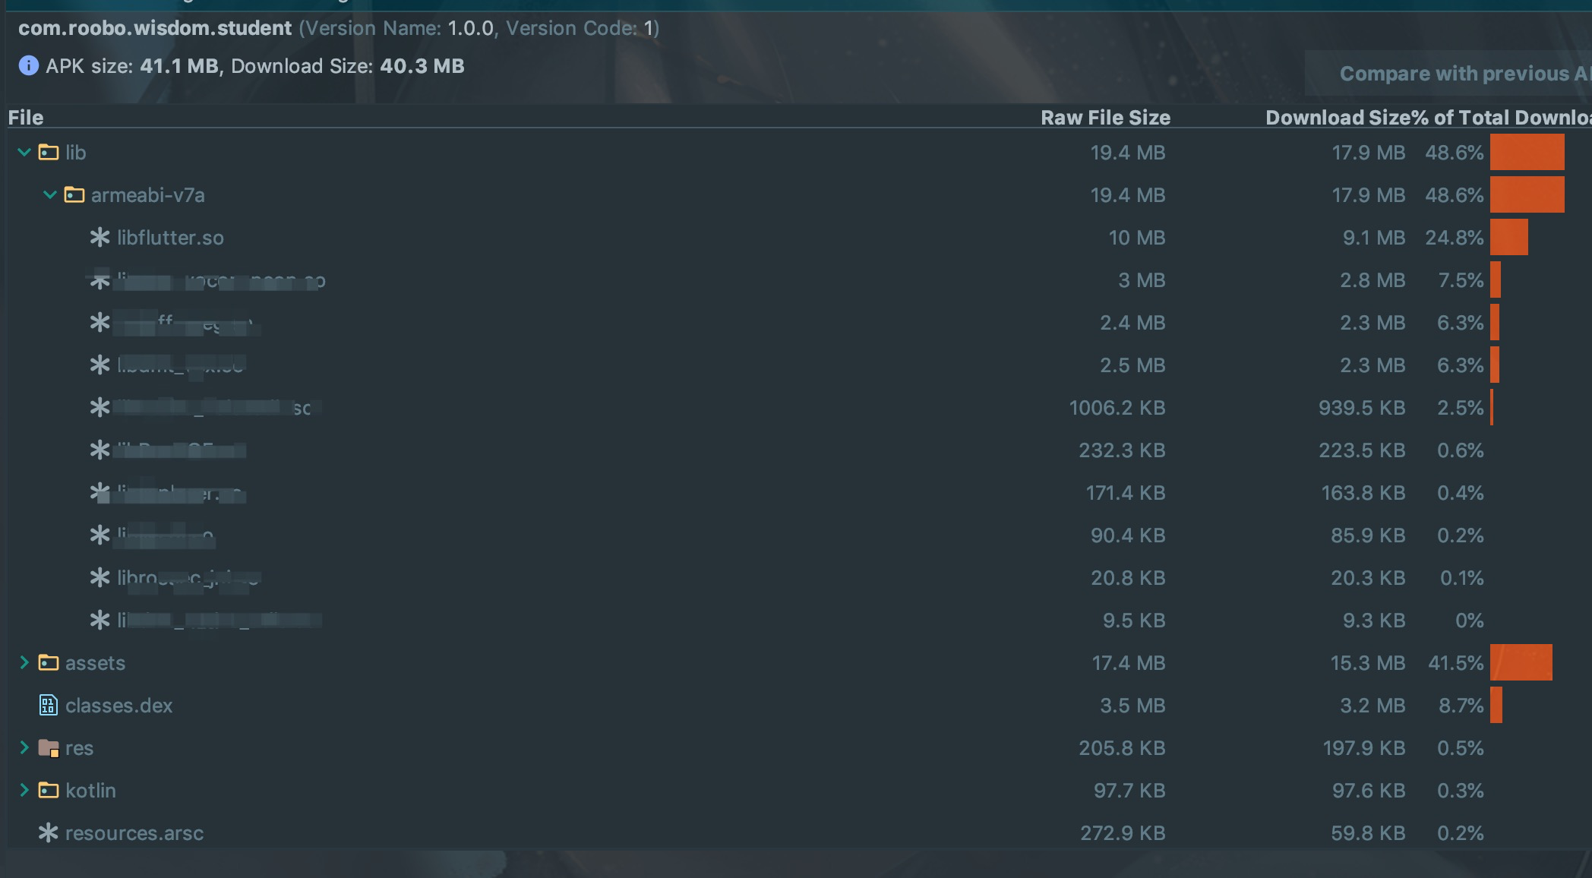Click the assets folder icon

(49, 663)
